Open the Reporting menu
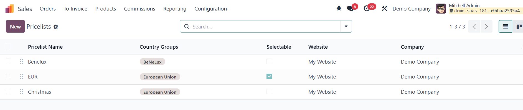This screenshot has height=110, width=523. pyautogui.click(x=175, y=9)
